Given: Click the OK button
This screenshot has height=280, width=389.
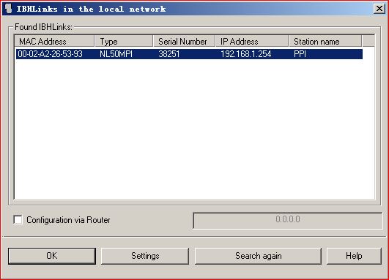Looking at the screenshot, I should pos(52,256).
